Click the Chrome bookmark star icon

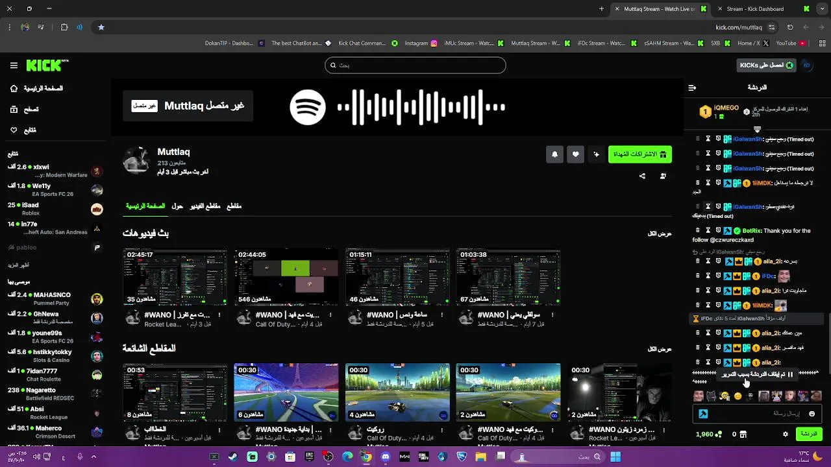pyautogui.click(x=101, y=27)
